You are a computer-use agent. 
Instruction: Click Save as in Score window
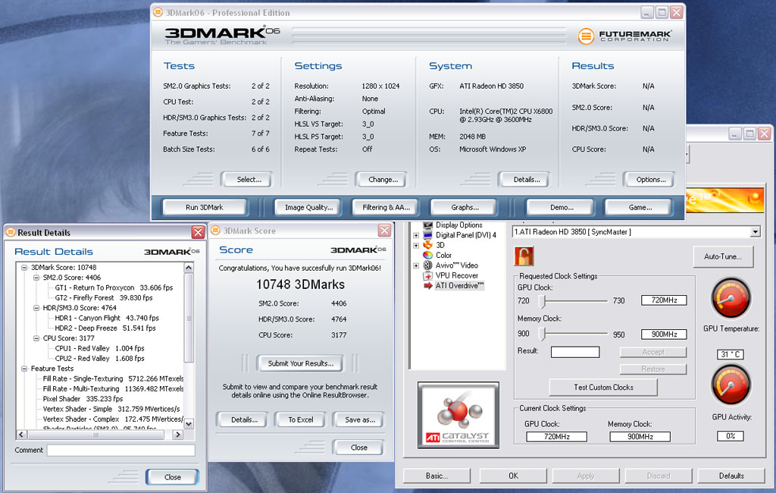click(360, 419)
